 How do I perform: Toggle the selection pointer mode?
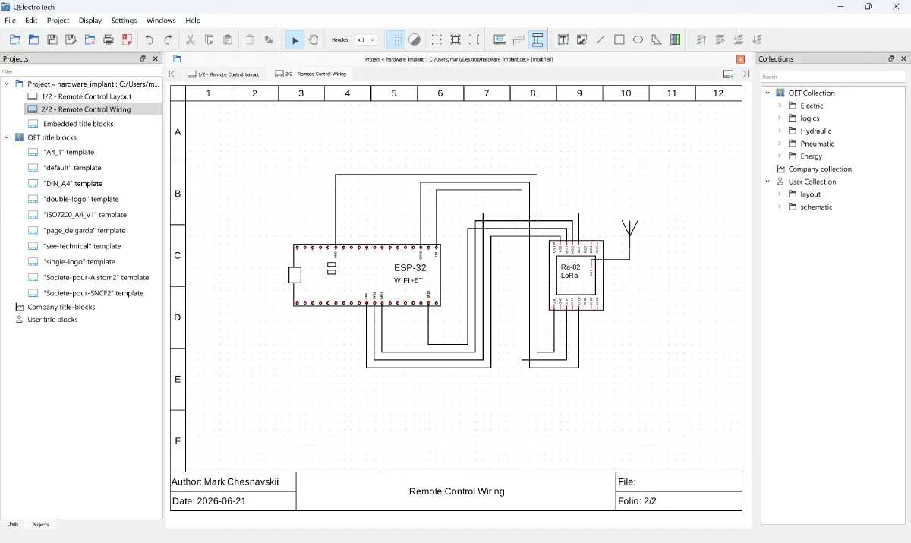point(295,39)
